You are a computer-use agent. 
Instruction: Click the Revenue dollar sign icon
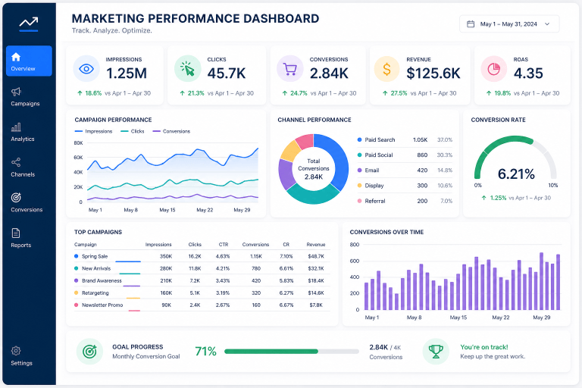tap(386, 69)
